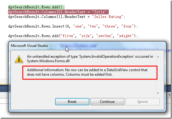
Task: Click the "sev3en" string in code
Action: [x=104, y=36]
